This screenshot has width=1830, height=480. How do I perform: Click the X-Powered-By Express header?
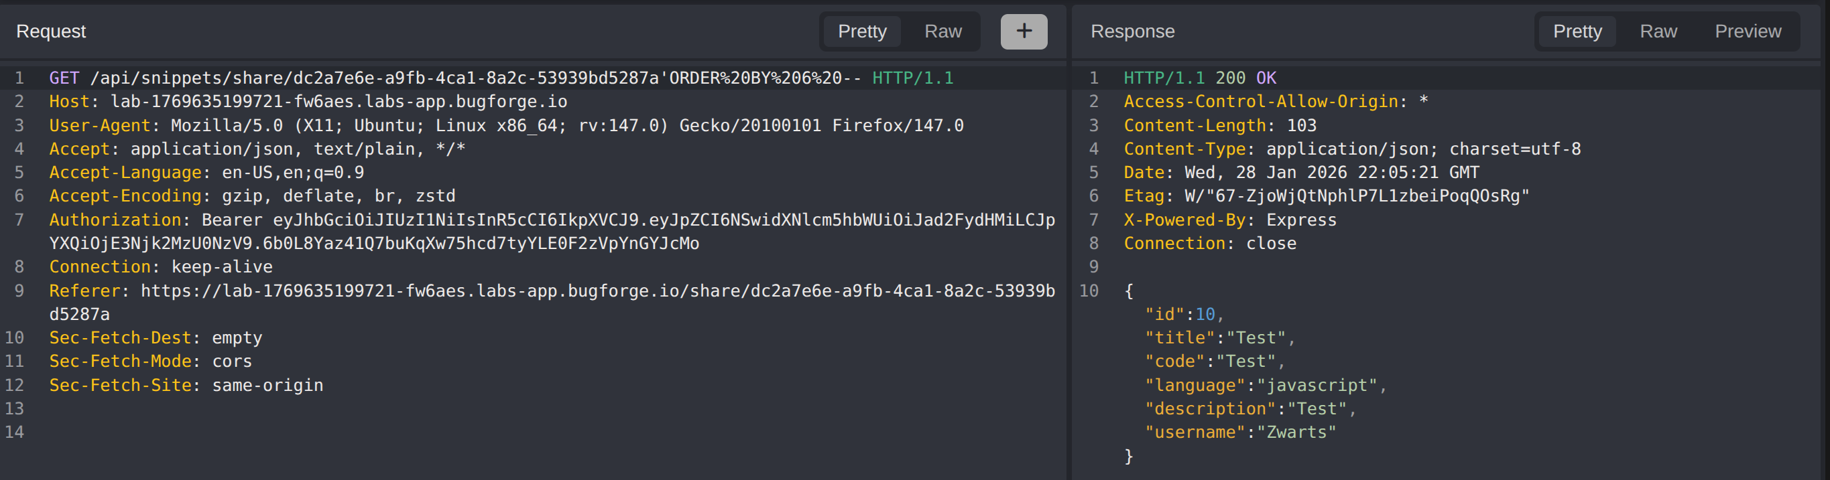pos(1229,220)
